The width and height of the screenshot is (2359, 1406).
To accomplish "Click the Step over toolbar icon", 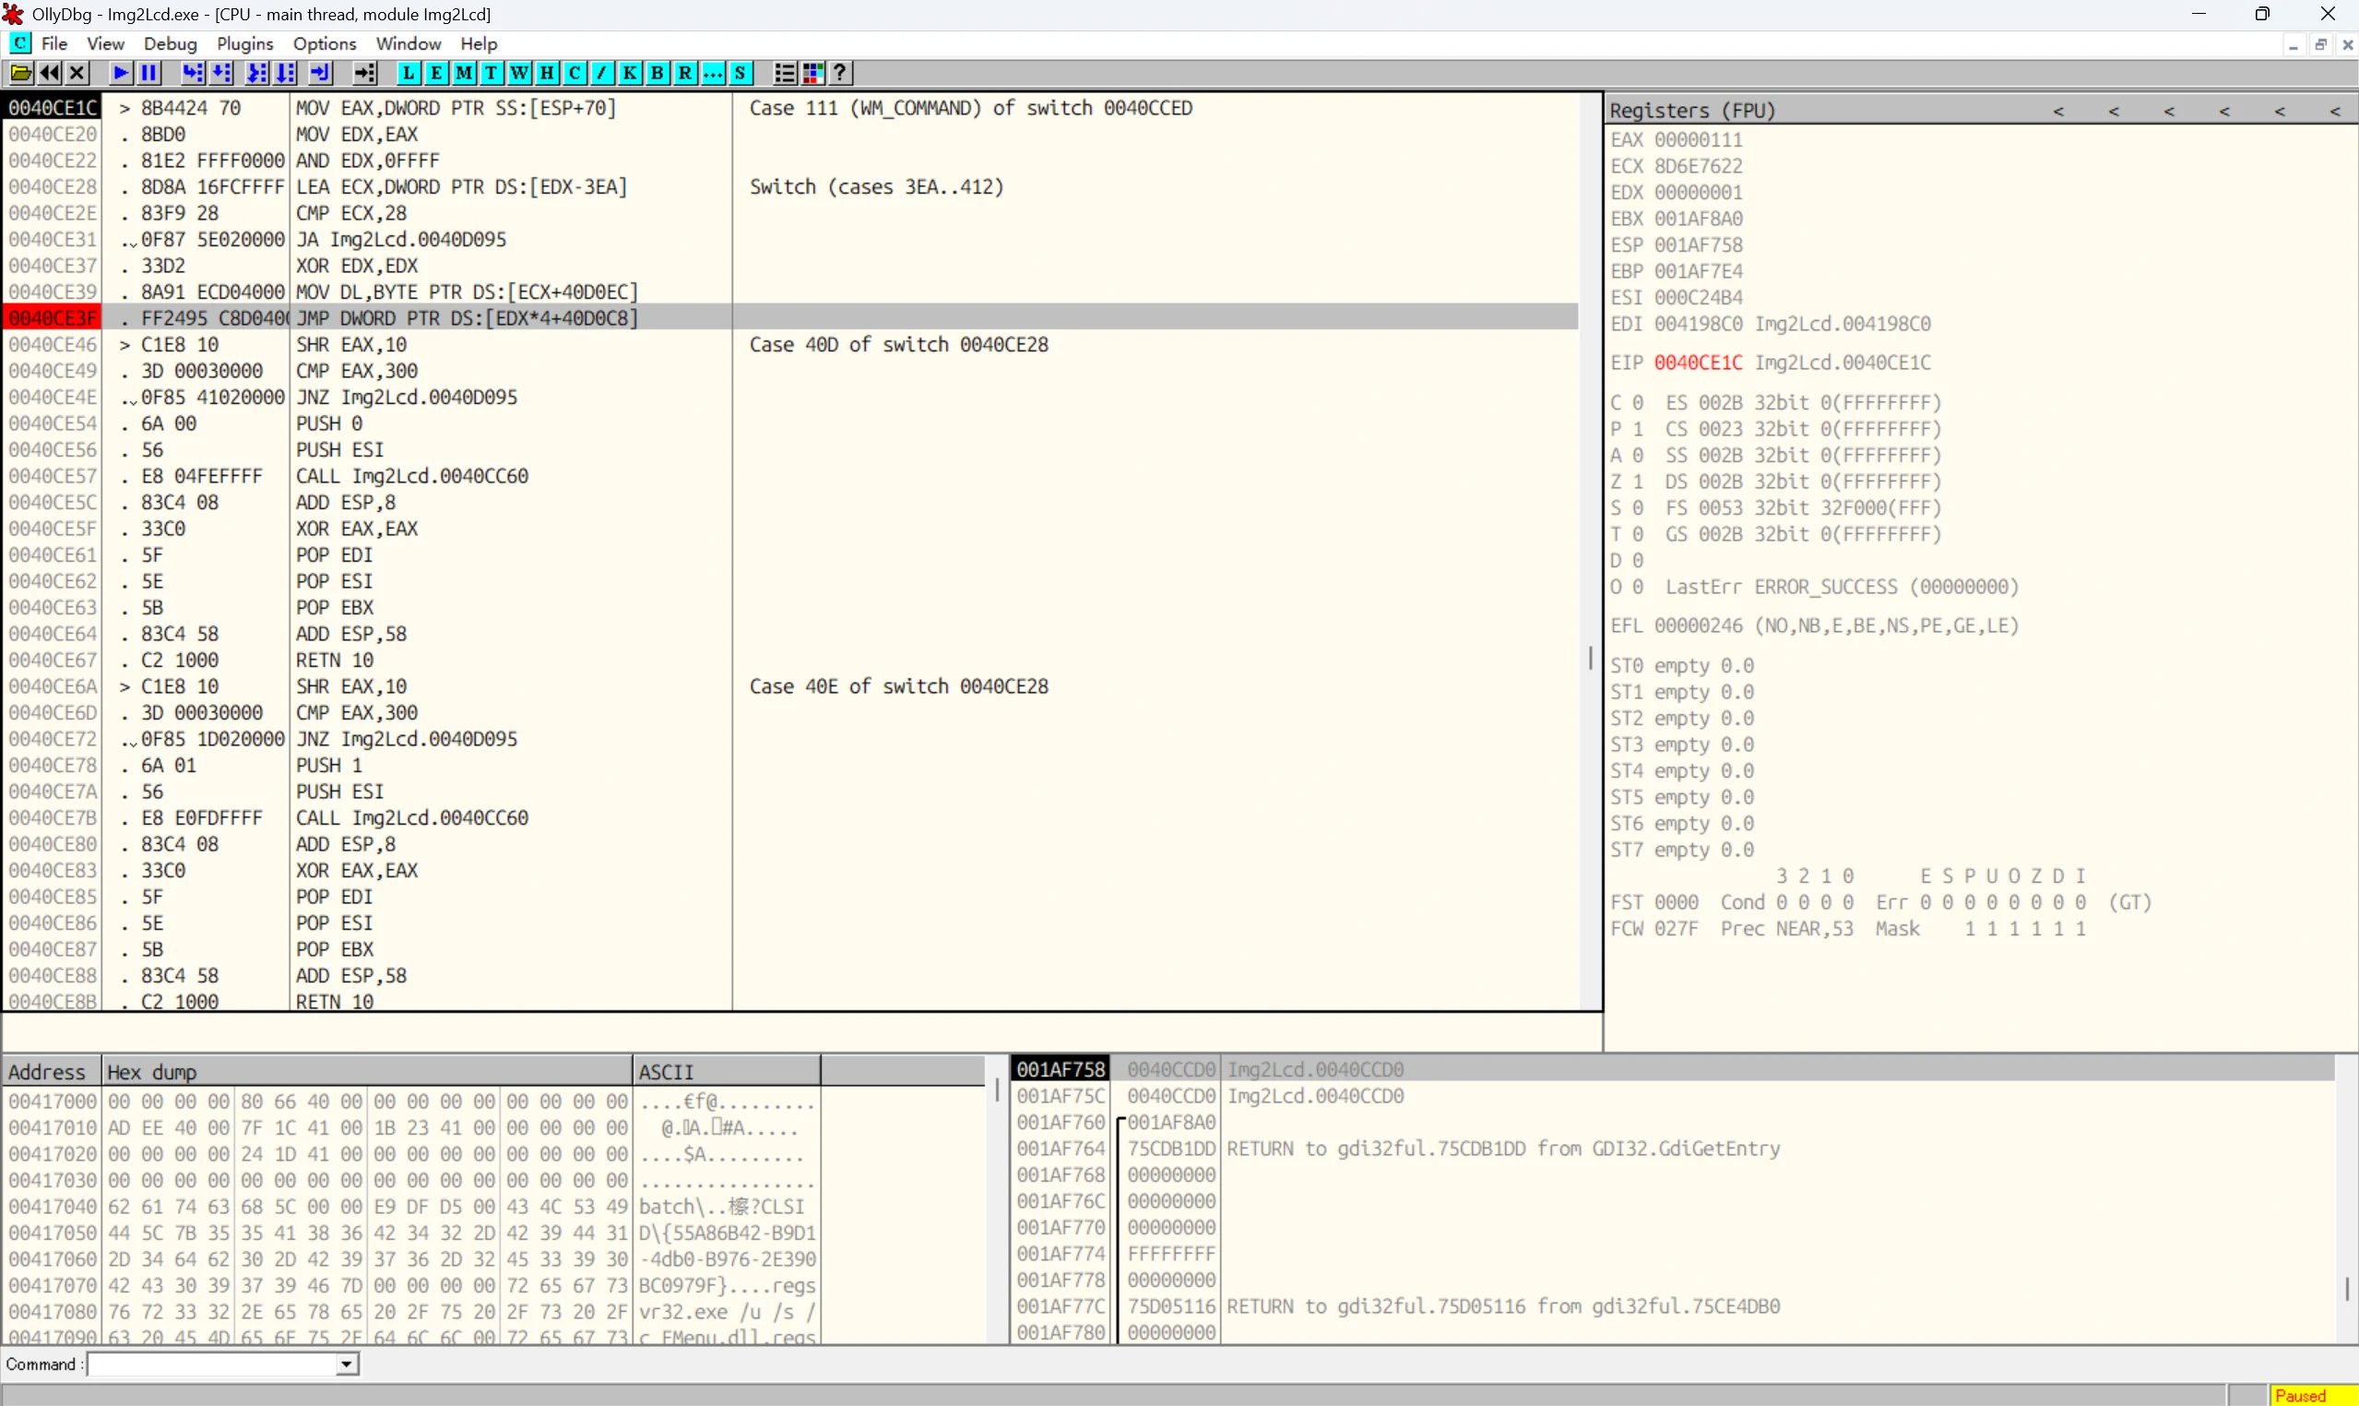I will point(221,73).
